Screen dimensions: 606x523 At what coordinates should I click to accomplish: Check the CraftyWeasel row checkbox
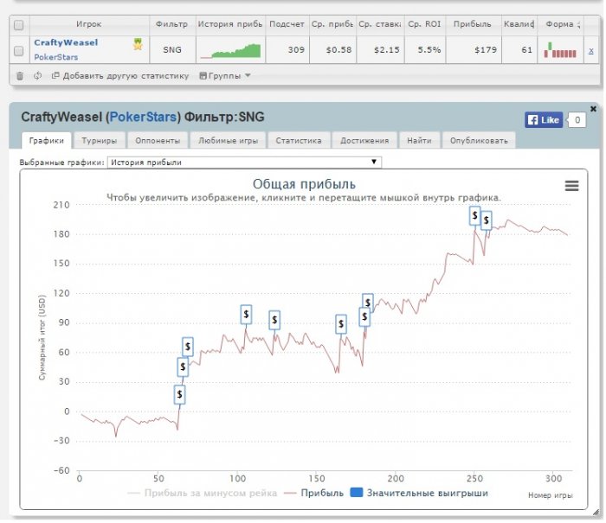pos(18,51)
